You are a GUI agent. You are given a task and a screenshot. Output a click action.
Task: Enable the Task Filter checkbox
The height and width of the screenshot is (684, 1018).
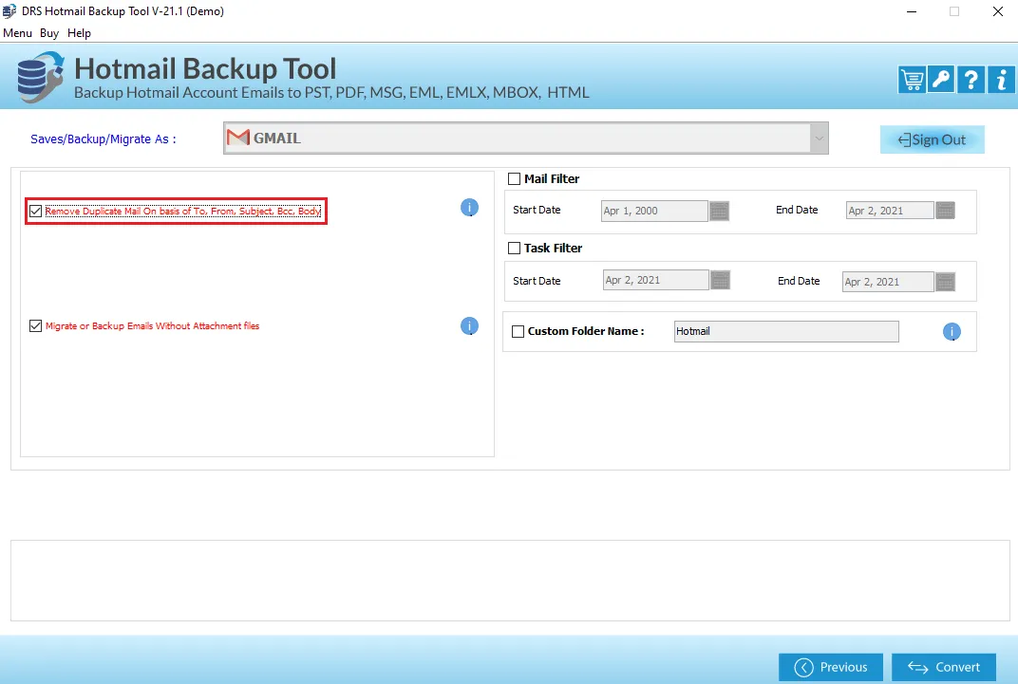(x=514, y=249)
